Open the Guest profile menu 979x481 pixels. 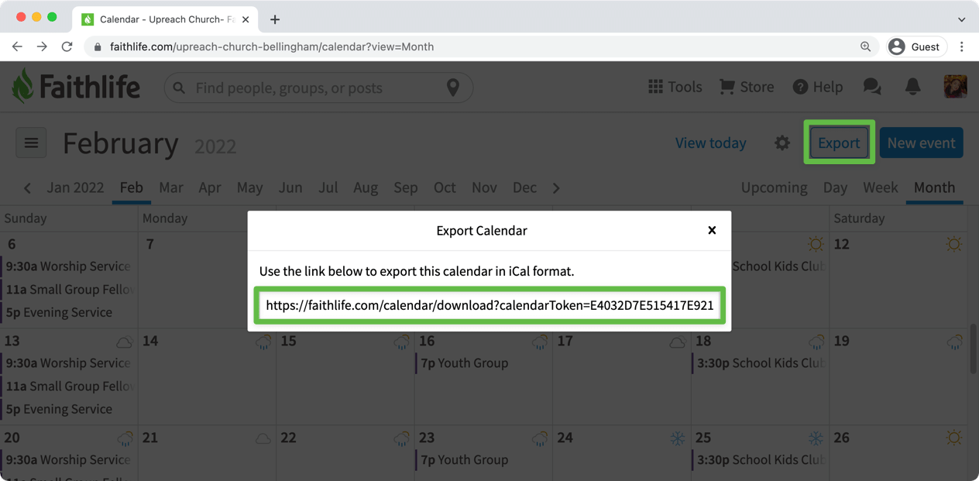(x=916, y=46)
